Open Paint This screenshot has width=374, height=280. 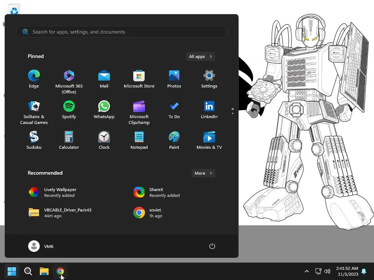[174, 140]
